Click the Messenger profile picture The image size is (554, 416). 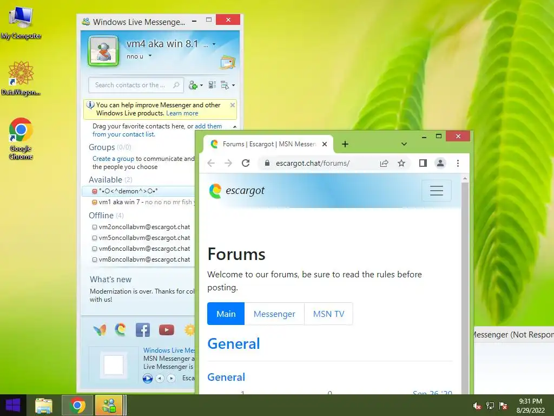(103, 51)
